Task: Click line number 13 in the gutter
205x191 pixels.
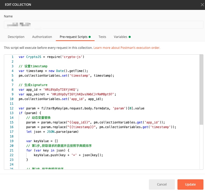Action: click(12, 113)
